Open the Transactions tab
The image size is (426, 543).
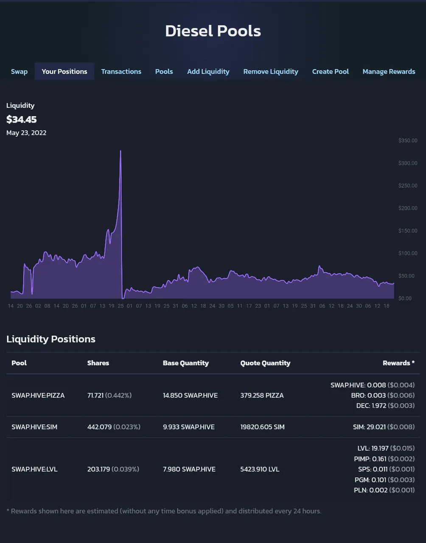[x=121, y=71]
